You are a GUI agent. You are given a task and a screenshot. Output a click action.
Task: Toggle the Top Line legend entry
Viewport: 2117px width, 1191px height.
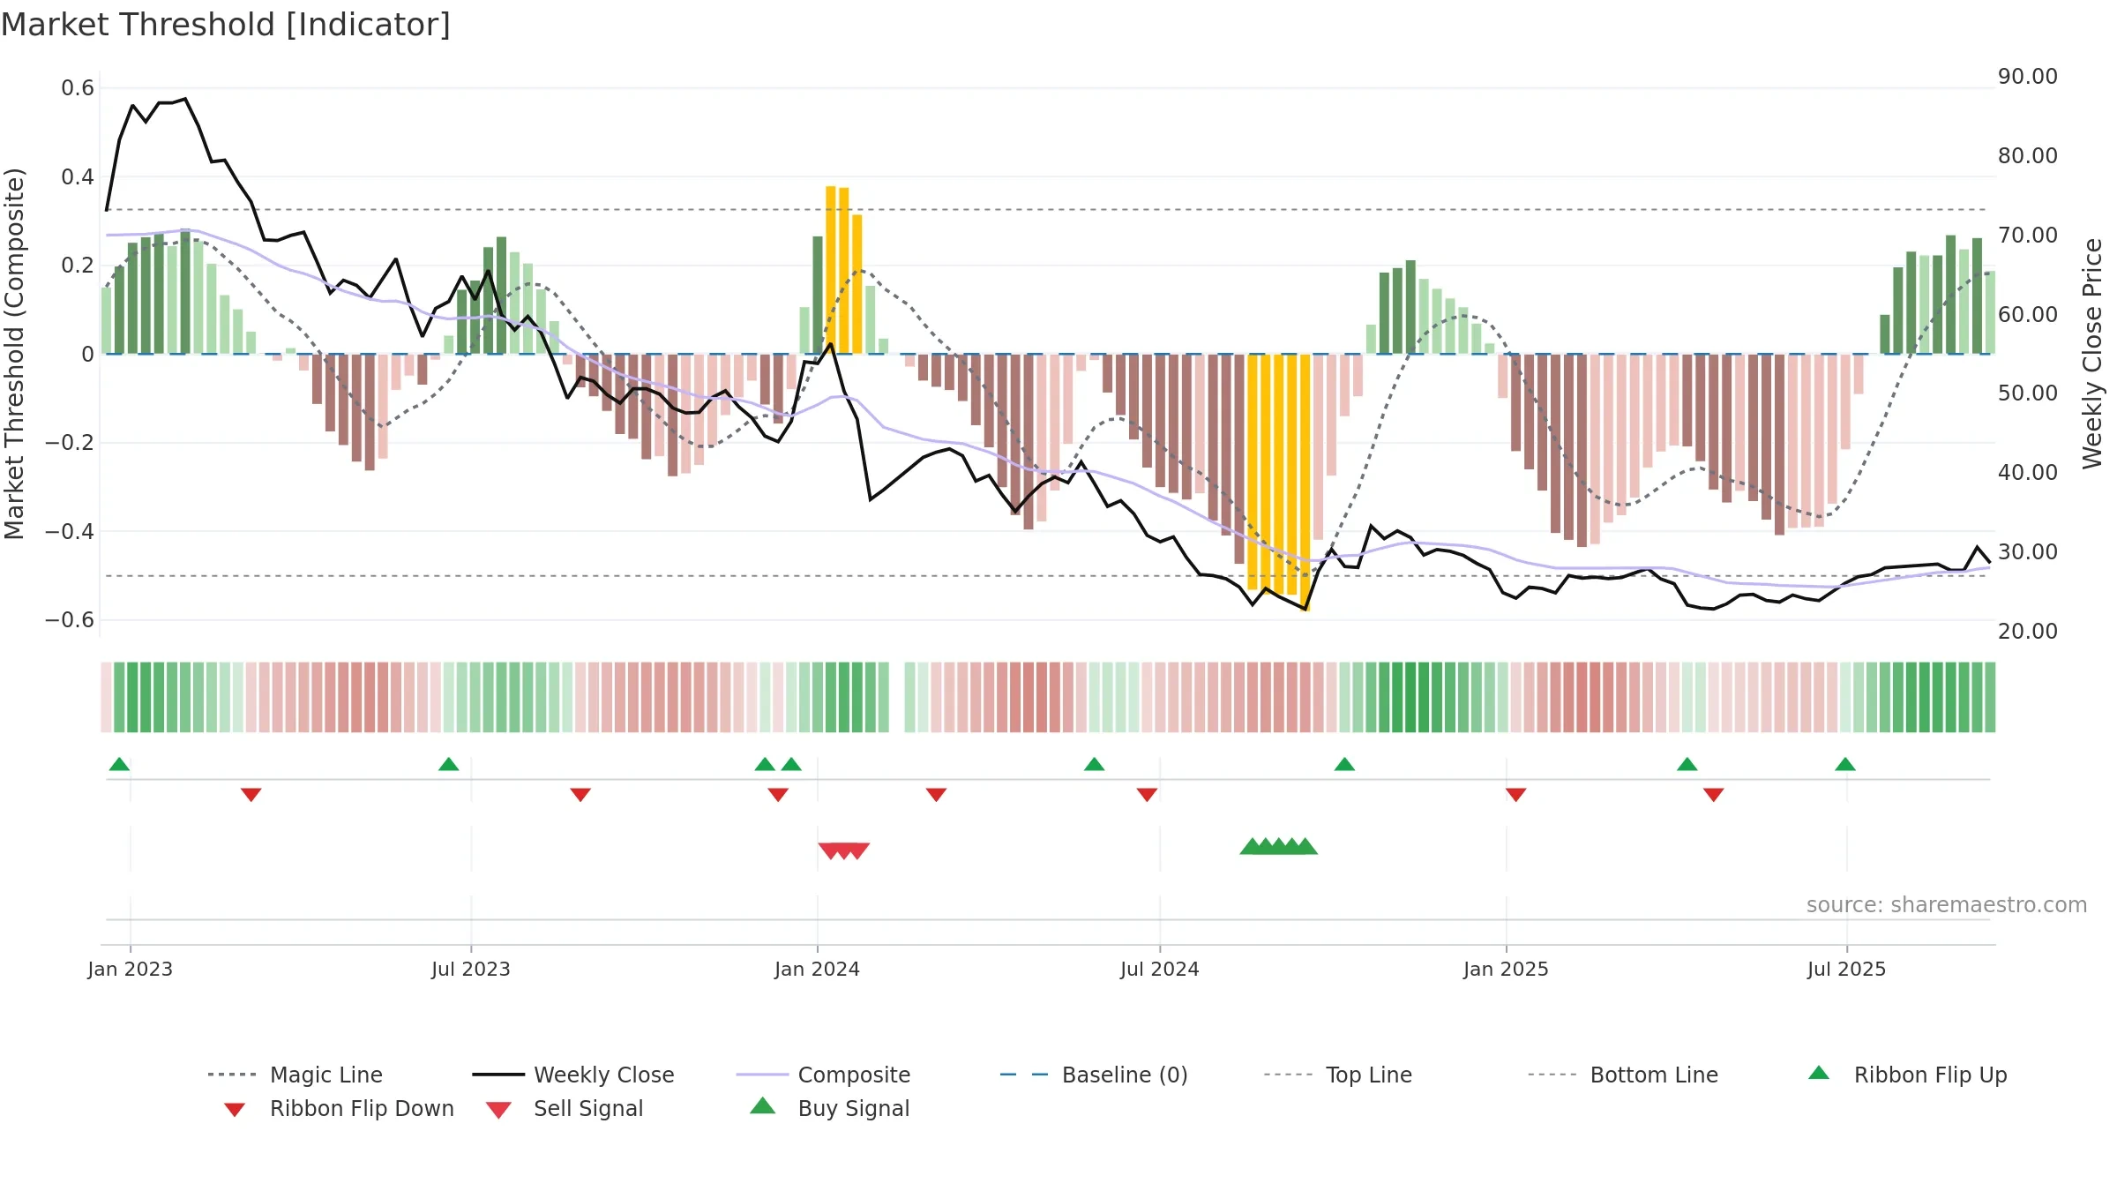(x=1337, y=1075)
